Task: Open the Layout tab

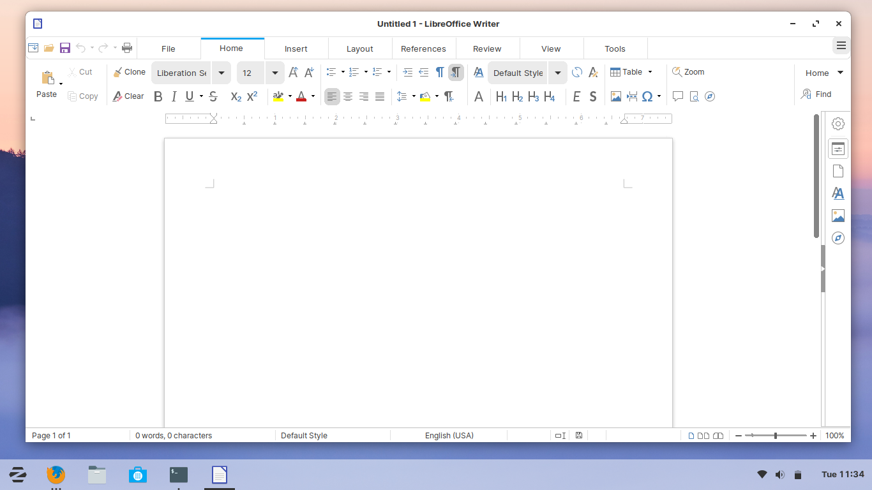Action: click(x=360, y=48)
